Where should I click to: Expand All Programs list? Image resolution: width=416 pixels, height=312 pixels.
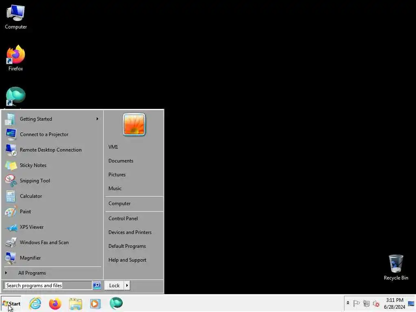coord(32,273)
